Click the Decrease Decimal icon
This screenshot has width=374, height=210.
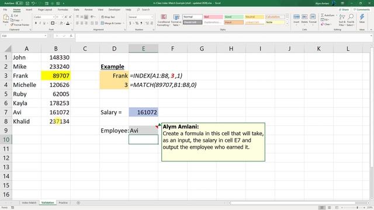pyautogui.click(x=152, y=23)
